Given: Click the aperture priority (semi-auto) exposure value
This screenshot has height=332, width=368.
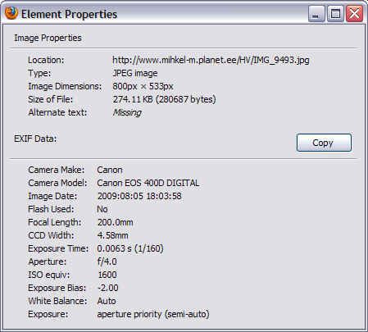Looking at the screenshot, I should pos(153,314).
